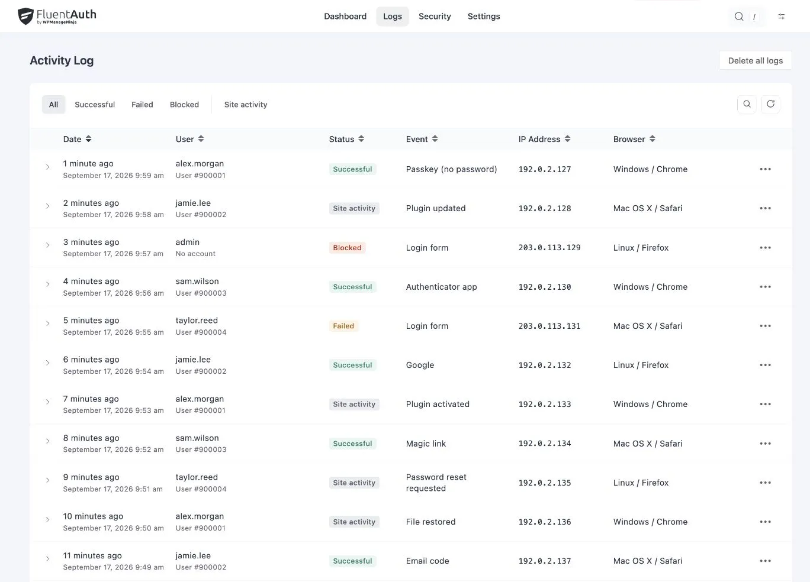Open the Settings navigation link
Viewport: 810px width, 582px height.
point(484,17)
